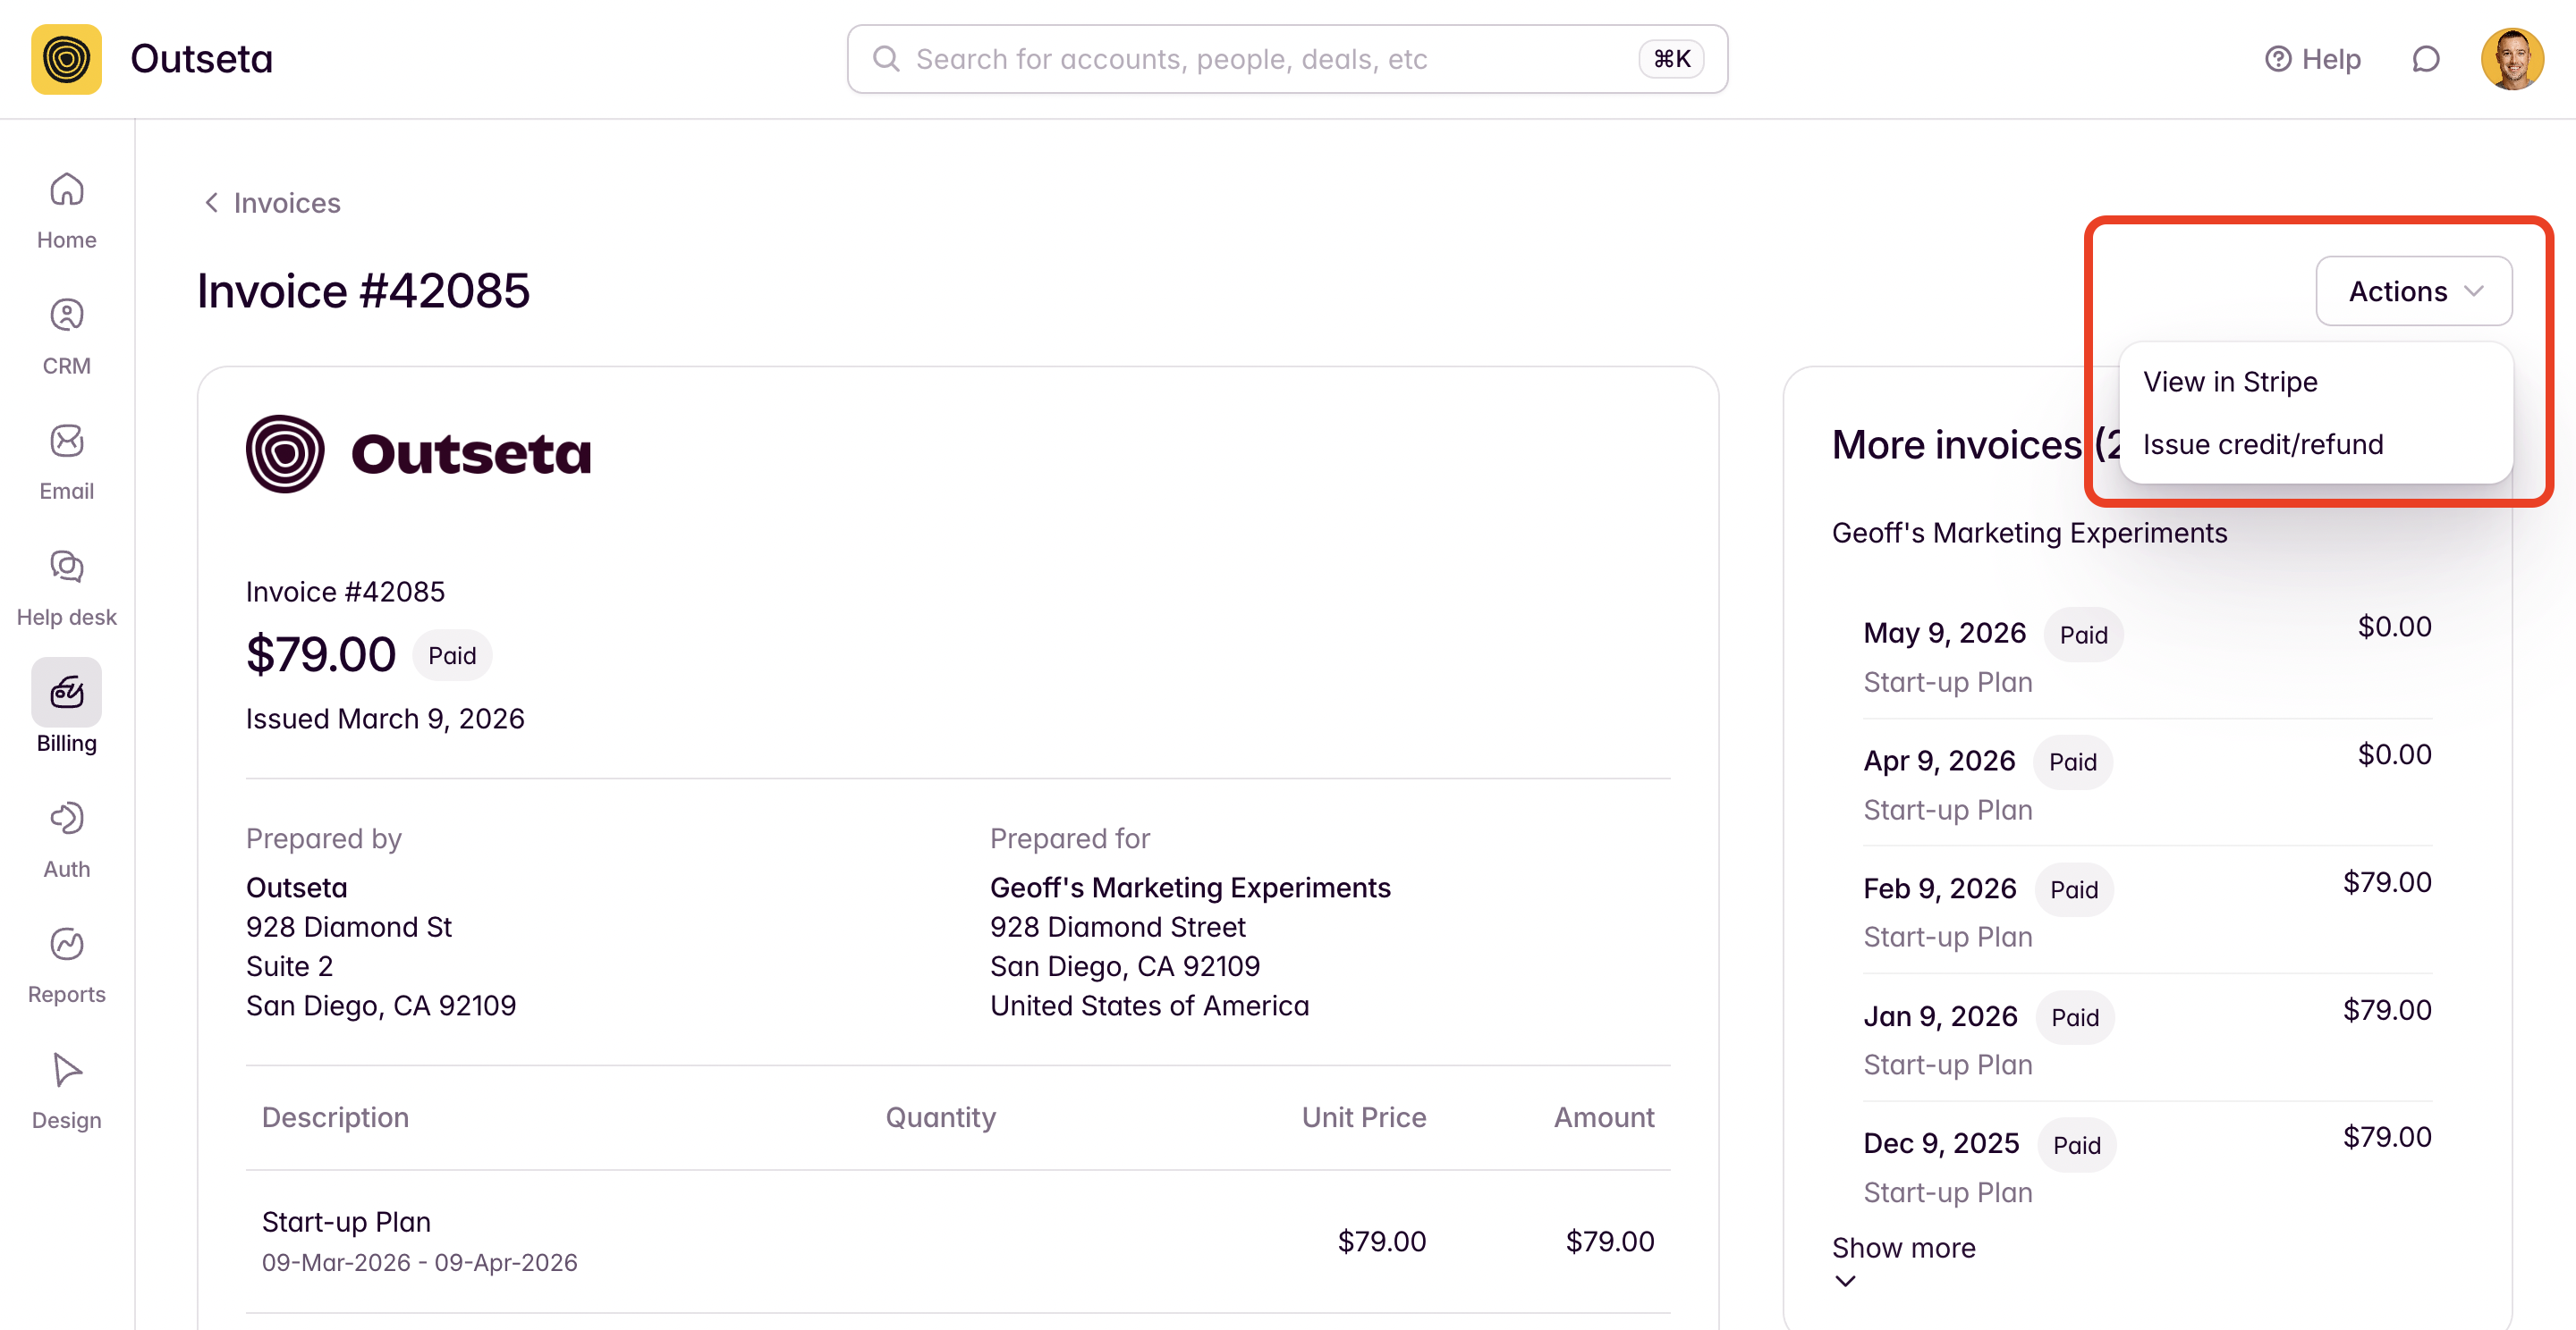Viewport: 2576px width, 1330px height.
Task: Focus the accounts search field
Action: pos(1287,59)
